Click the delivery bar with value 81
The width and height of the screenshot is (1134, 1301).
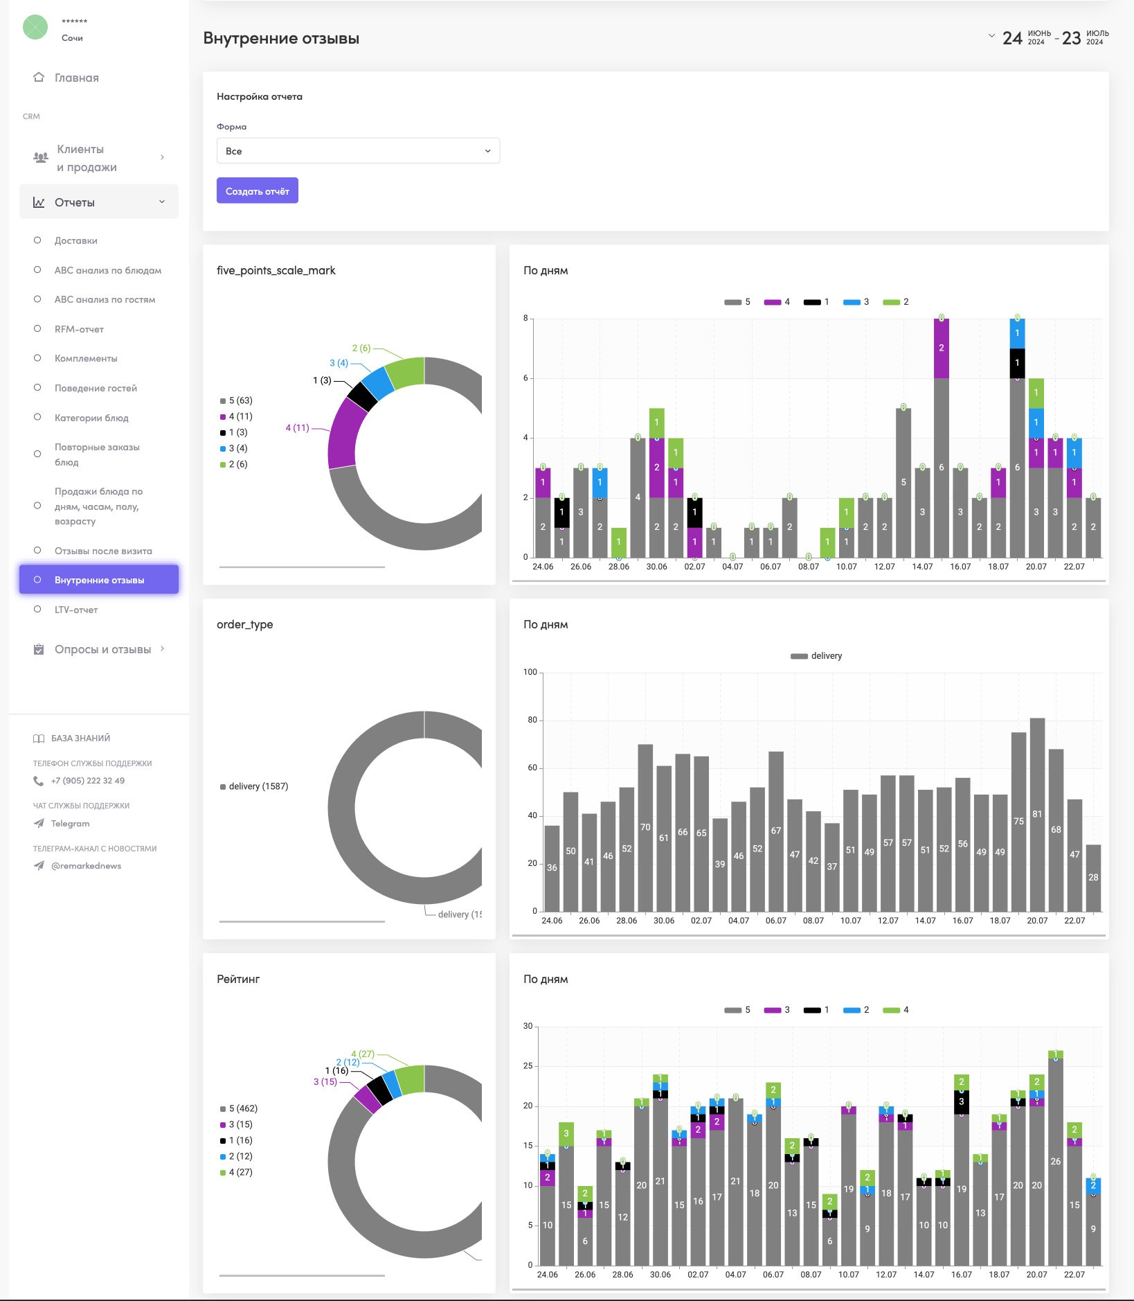tap(1037, 815)
